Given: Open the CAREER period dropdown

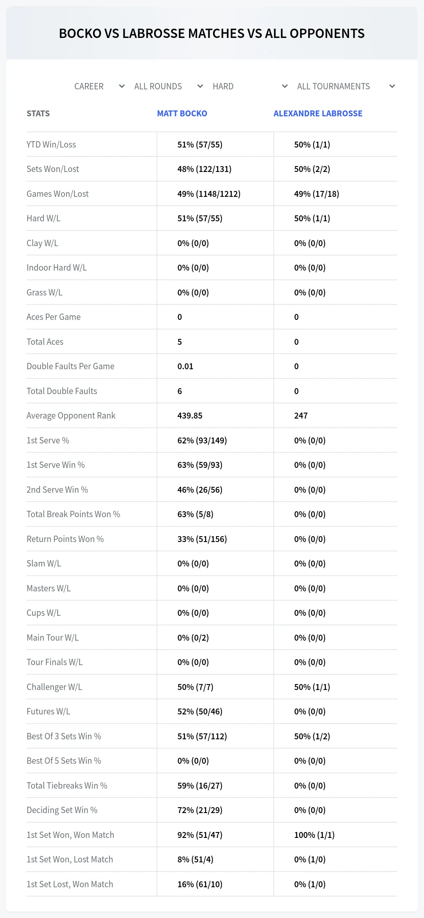Looking at the screenshot, I should point(99,86).
